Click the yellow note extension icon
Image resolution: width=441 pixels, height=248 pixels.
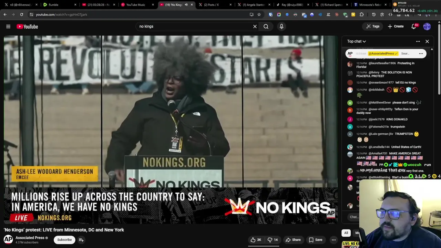353,14
